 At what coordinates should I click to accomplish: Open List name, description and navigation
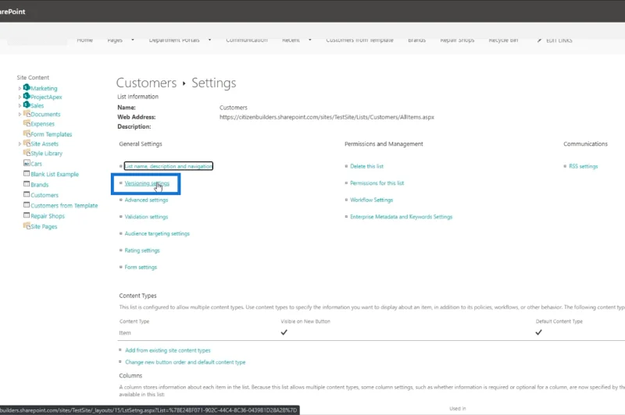[169, 166]
